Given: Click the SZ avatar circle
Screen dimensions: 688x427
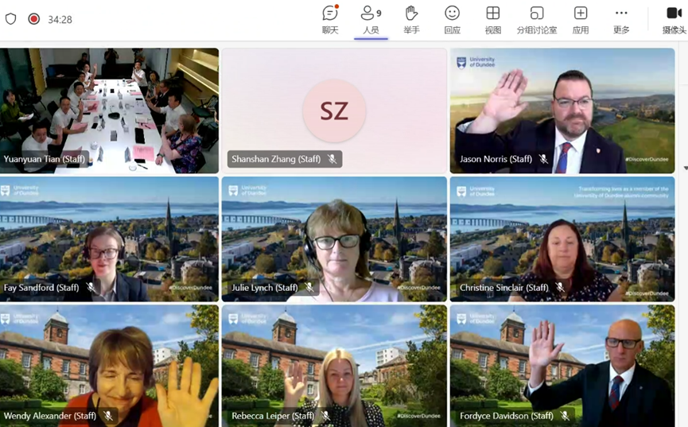Looking at the screenshot, I should tap(334, 111).
